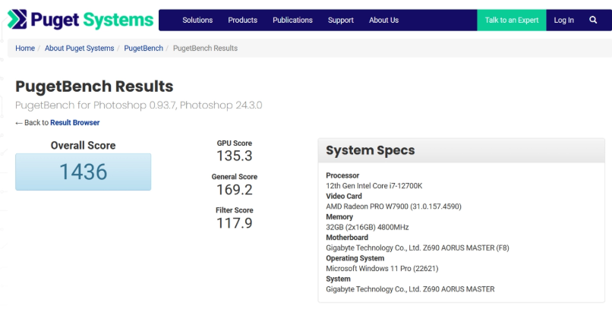
Task: Go back to the Result Browser
Action: [x=74, y=122]
